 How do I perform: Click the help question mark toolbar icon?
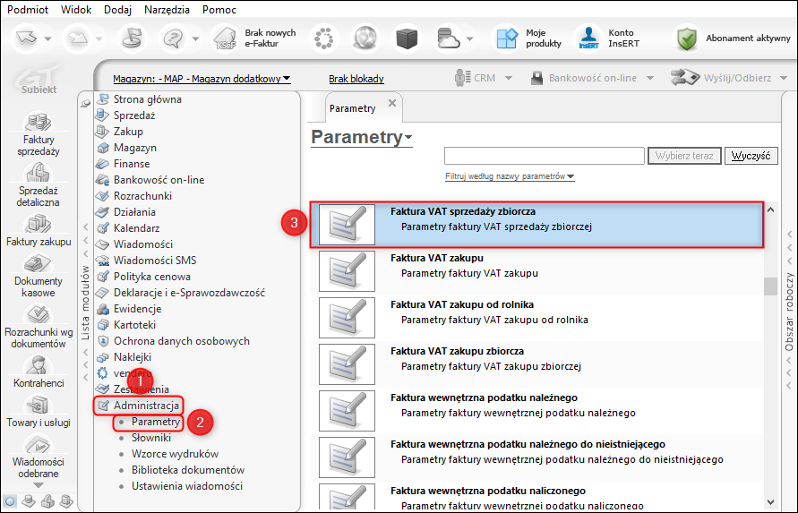(173, 38)
